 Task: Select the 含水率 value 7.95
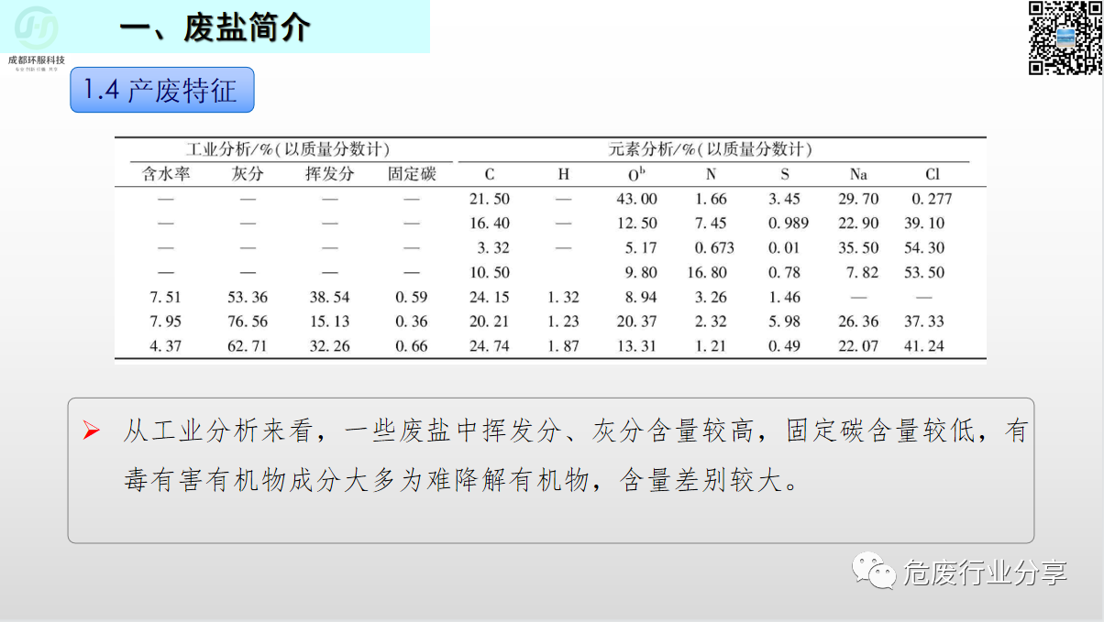[x=166, y=322]
